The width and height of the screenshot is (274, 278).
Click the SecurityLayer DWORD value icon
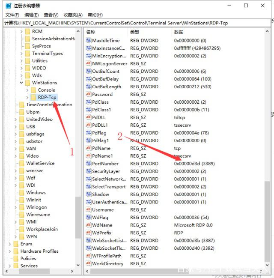(x=89, y=171)
